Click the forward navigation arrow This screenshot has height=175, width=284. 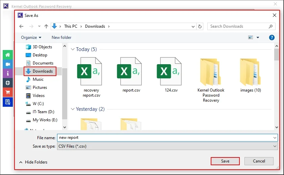click(x=31, y=26)
